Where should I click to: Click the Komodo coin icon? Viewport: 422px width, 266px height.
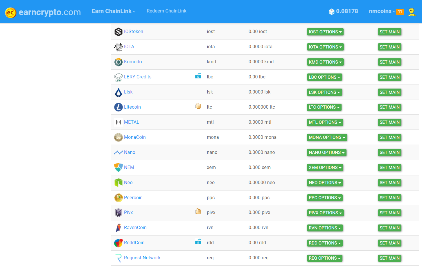118,62
